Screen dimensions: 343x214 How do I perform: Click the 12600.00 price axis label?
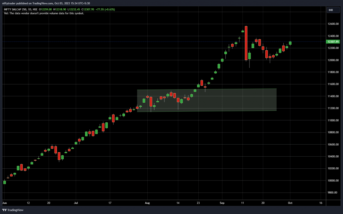333,24
